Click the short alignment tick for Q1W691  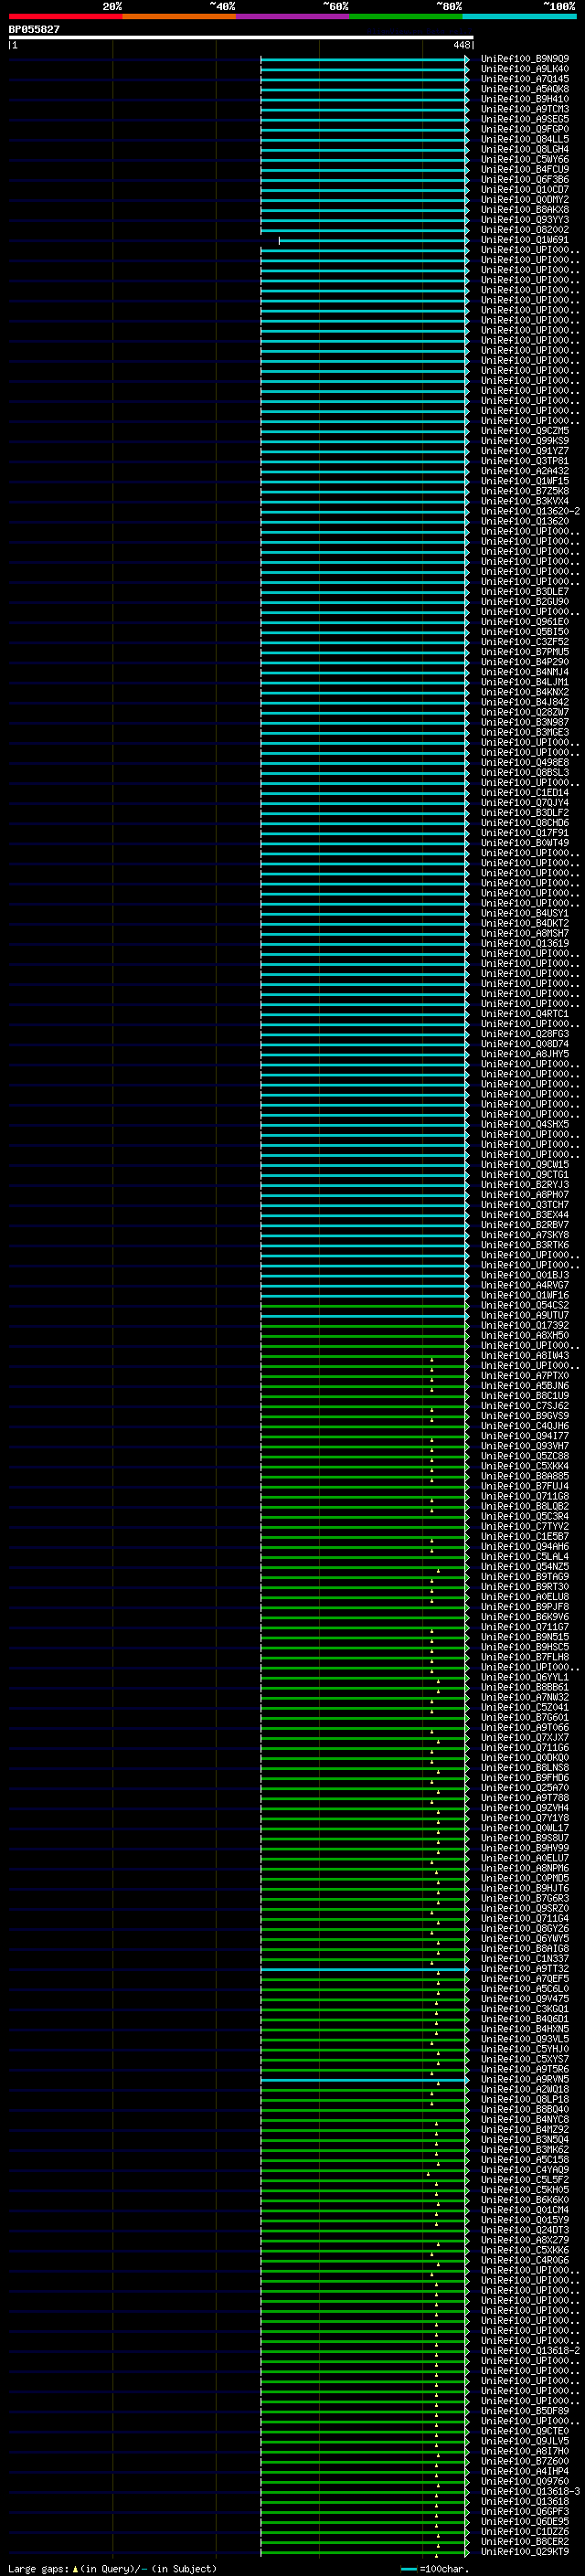[x=279, y=240]
